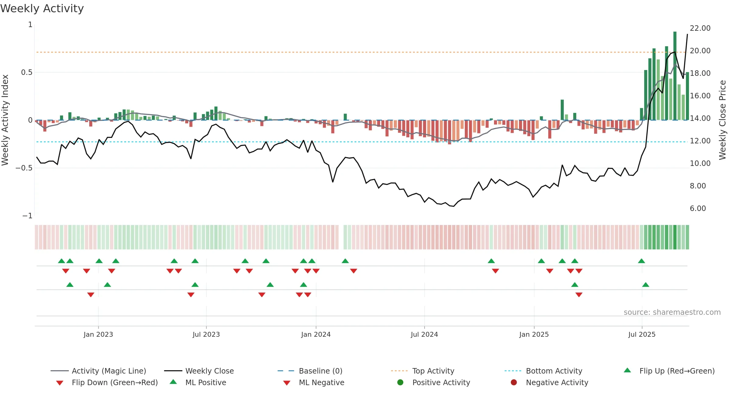Image resolution: width=731 pixels, height=411 pixels.
Task: Click the −0.5 activity index axis label
Action: [24, 168]
